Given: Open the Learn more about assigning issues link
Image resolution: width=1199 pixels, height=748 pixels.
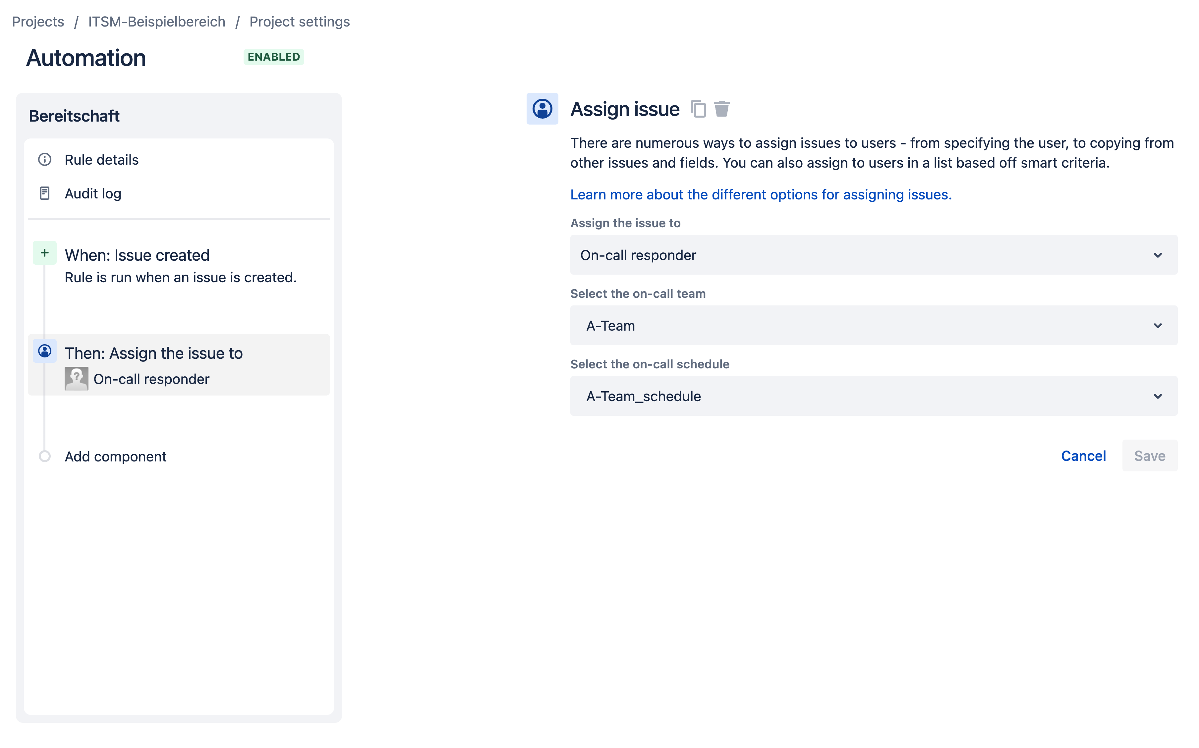Looking at the screenshot, I should [x=761, y=194].
